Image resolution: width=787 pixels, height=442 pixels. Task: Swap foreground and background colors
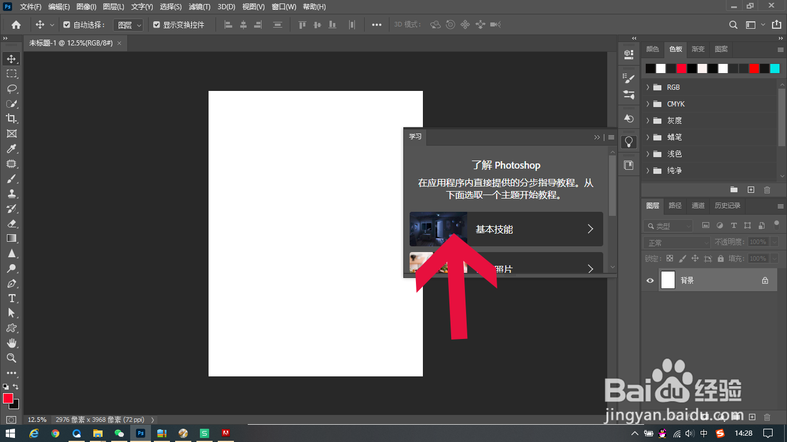[16, 387]
